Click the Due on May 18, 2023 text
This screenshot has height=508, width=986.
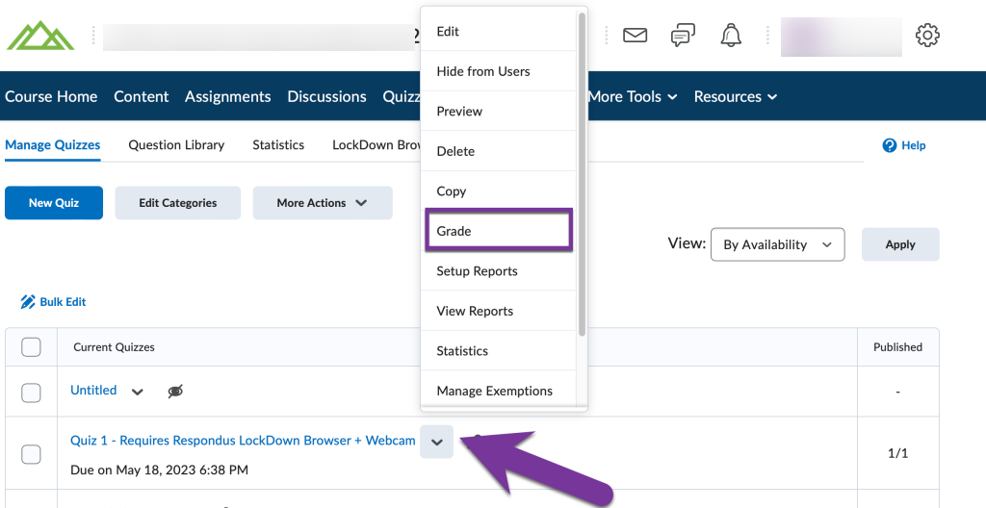(159, 470)
